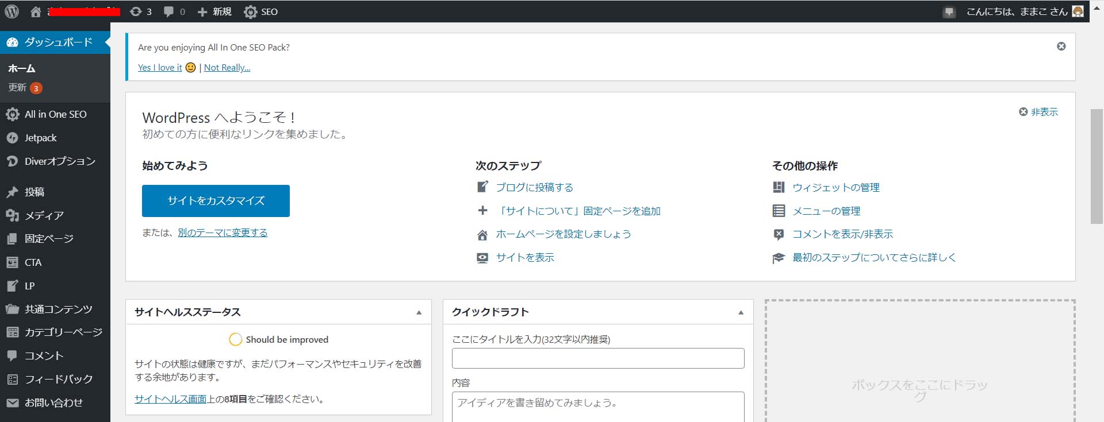Image resolution: width=1104 pixels, height=422 pixels.
Task: Dismiss the All In One SEO notice
Action: pos(1061,47)
